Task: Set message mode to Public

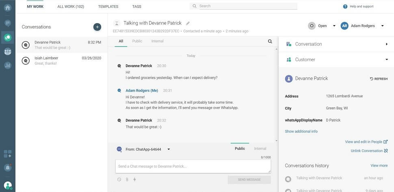Action: [240, 149]
